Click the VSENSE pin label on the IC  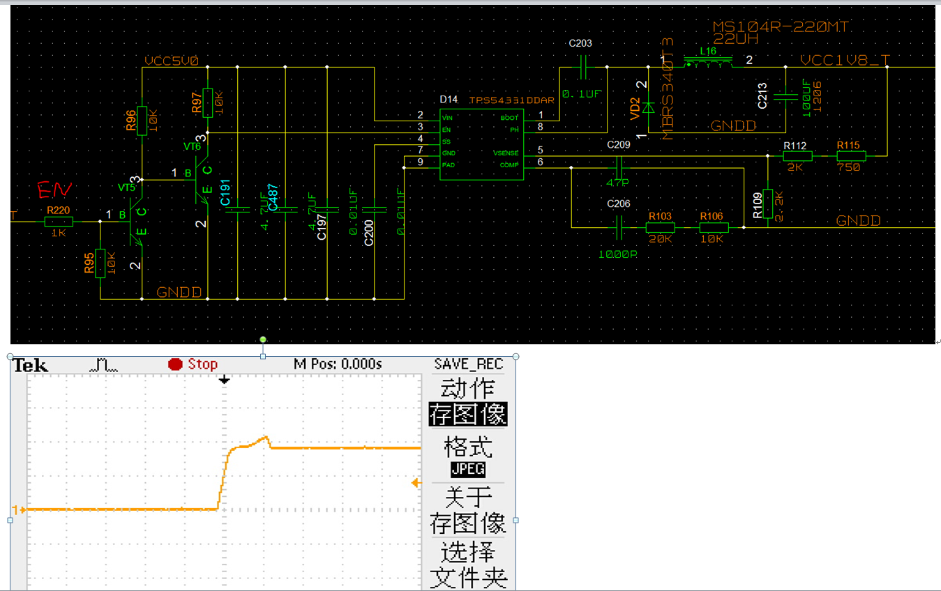click(506, 153)
